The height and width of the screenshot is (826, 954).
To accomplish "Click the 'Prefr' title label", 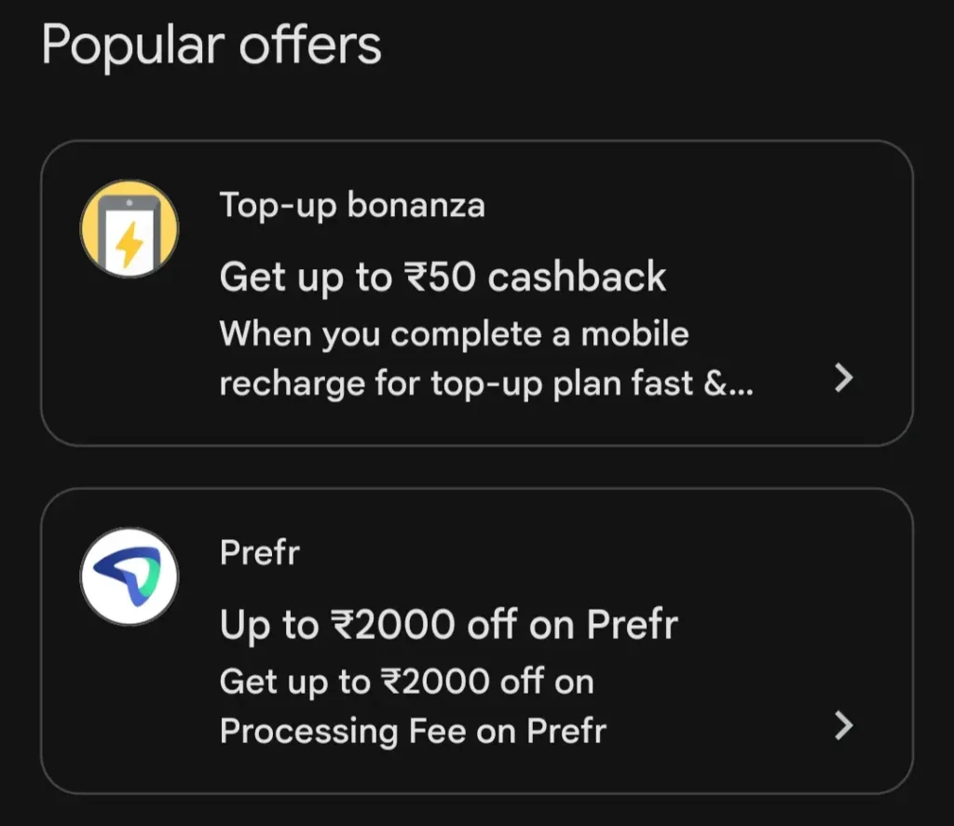I will pyautogui.click(x=259, y=552).
